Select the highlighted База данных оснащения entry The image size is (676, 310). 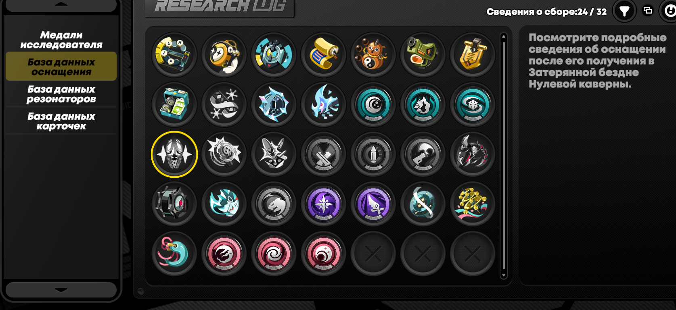61,67
